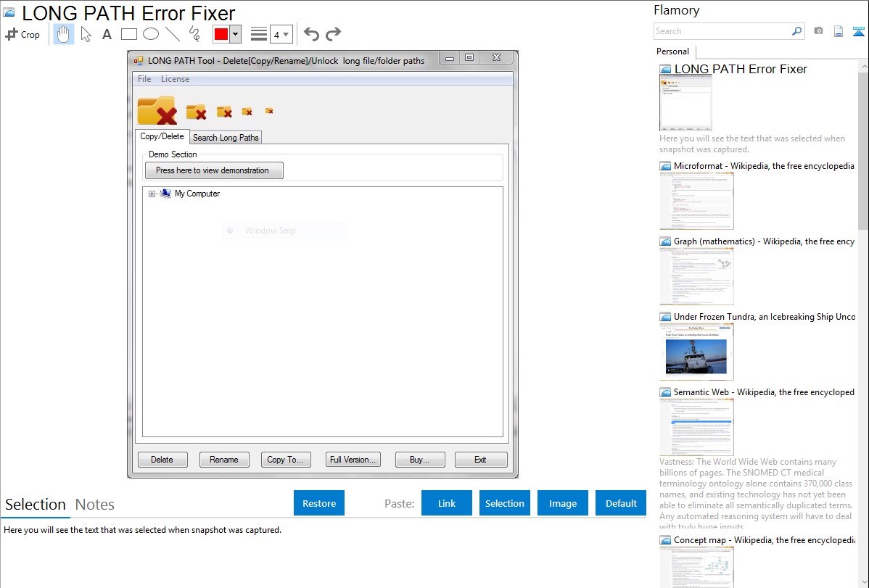869x588 pixels.
Task: Select the ellipse drawing tool
Action: [151, 34]
